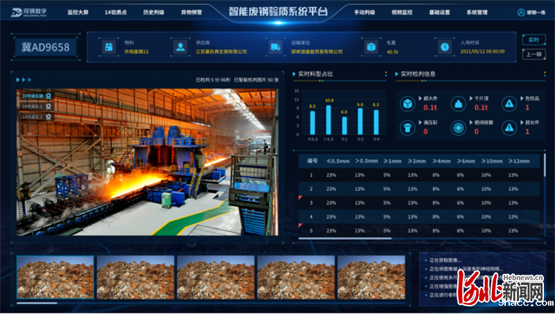Click the 千斤顶 jack icon

tap(458, 104)
